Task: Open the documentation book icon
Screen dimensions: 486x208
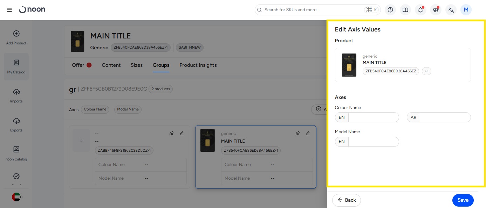Action: 405,10
